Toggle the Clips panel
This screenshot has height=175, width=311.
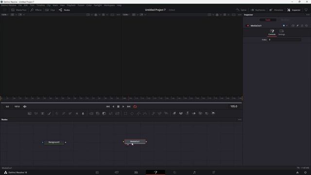point(50,10)
